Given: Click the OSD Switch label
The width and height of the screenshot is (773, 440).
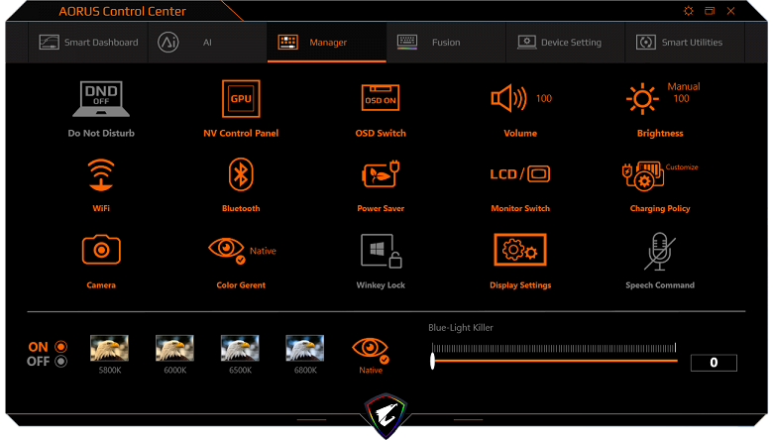Looking at the screenshot, I should 381,133.
